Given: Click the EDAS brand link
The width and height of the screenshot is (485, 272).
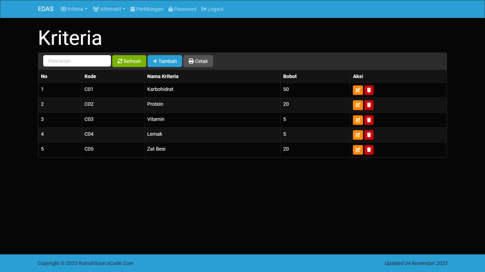Looking at the screenshot, I should (46, 9).
